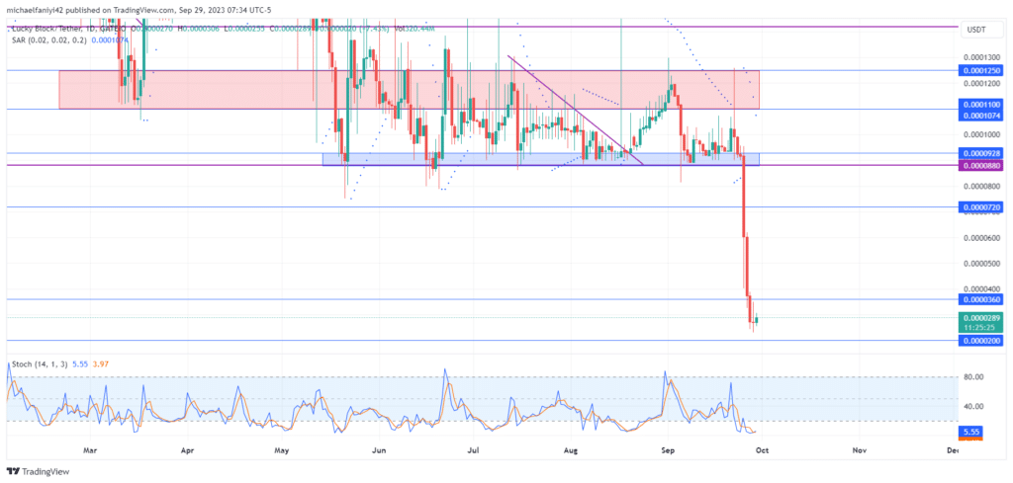
Task: Click the latest small green candle
Action: pos(757,320)
